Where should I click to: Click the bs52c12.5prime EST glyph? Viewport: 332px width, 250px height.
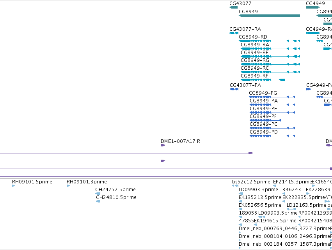tap(235, 186)
